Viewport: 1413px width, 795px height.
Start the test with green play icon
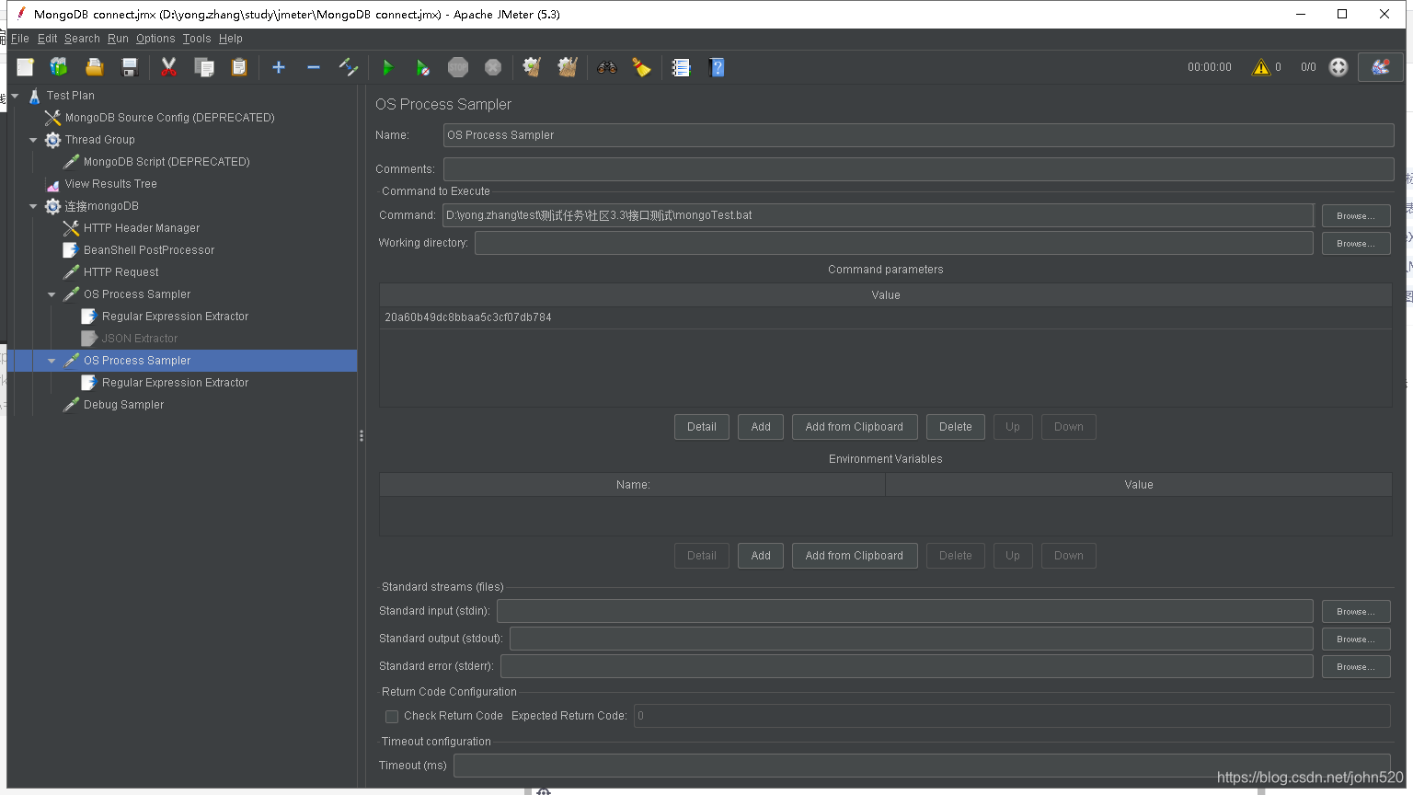387,67
